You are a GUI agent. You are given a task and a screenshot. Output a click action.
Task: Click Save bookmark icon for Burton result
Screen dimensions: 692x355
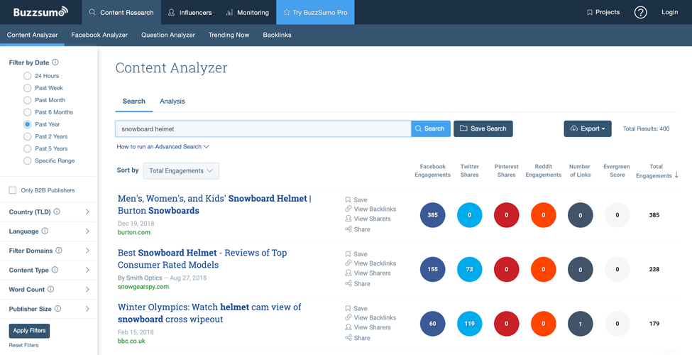pos(348,200)
